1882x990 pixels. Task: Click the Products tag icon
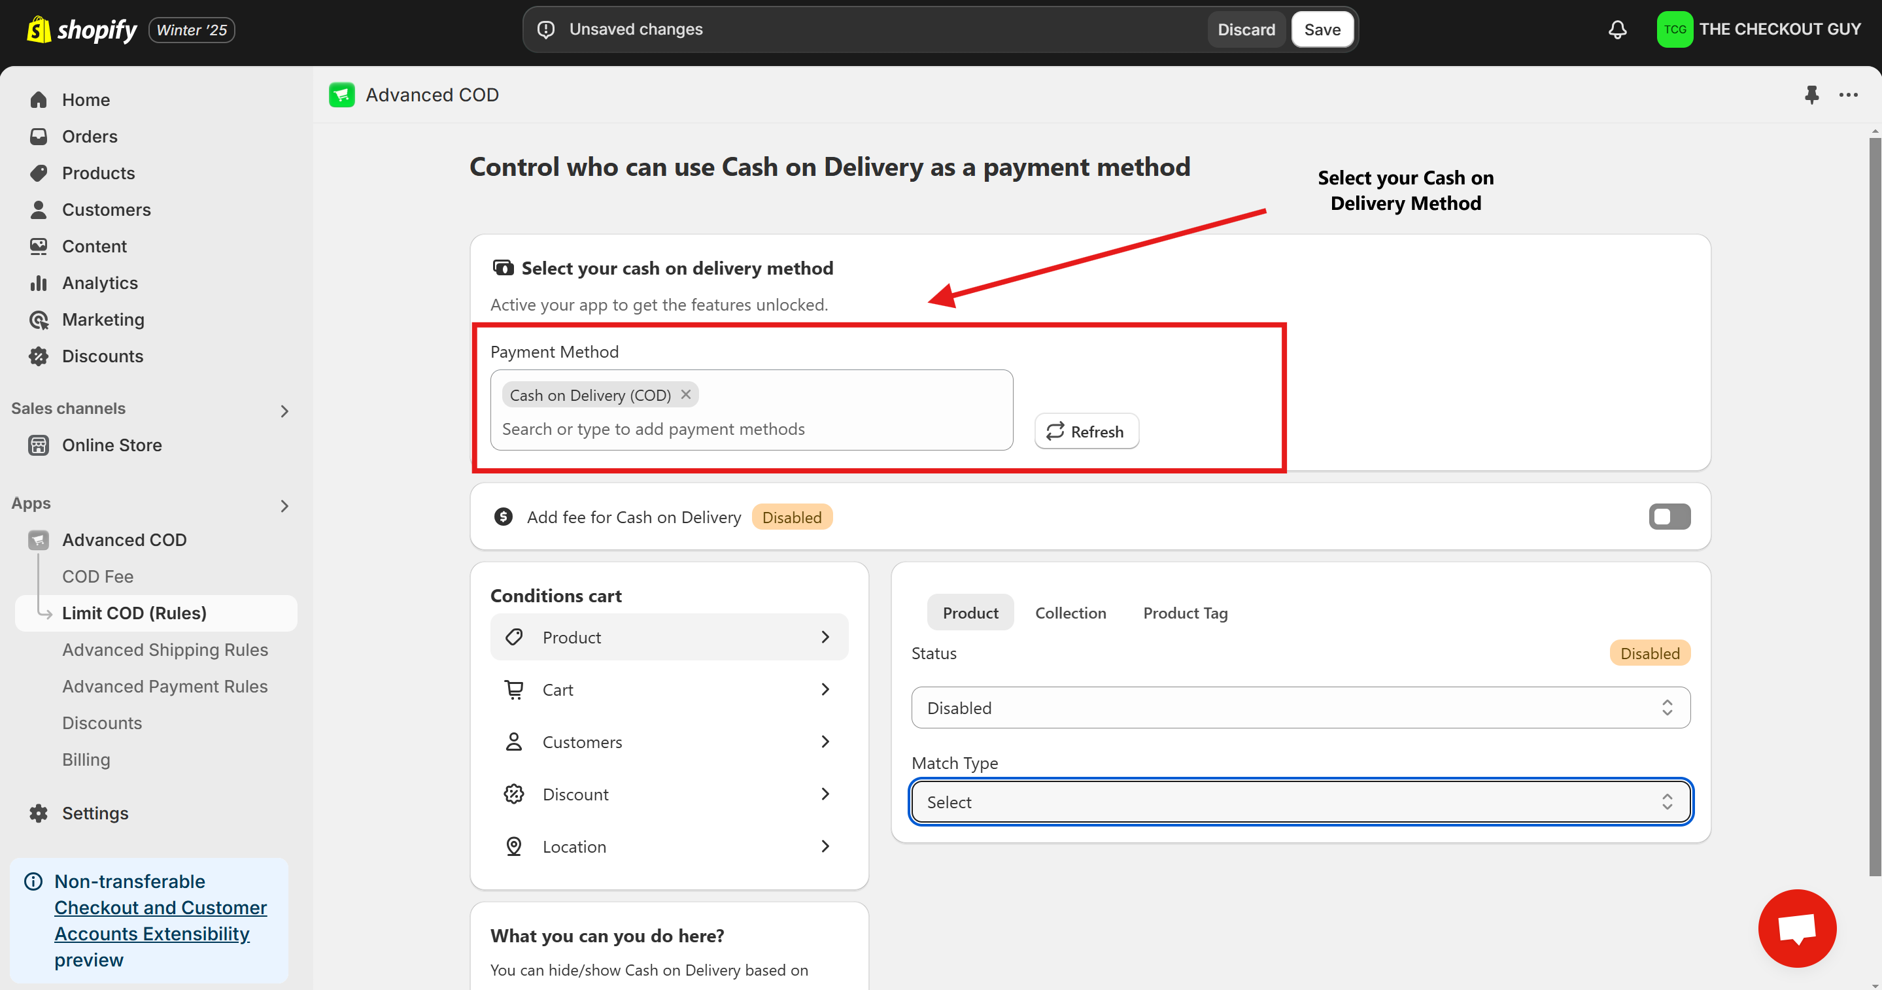click(39, 173)
